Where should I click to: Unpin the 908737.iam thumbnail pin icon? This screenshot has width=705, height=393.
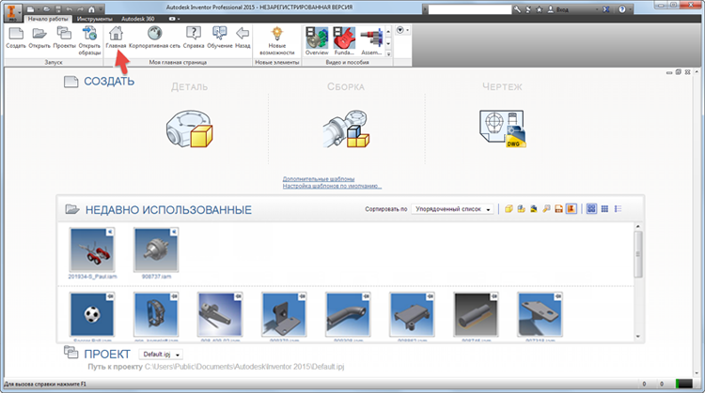[174, 232]
